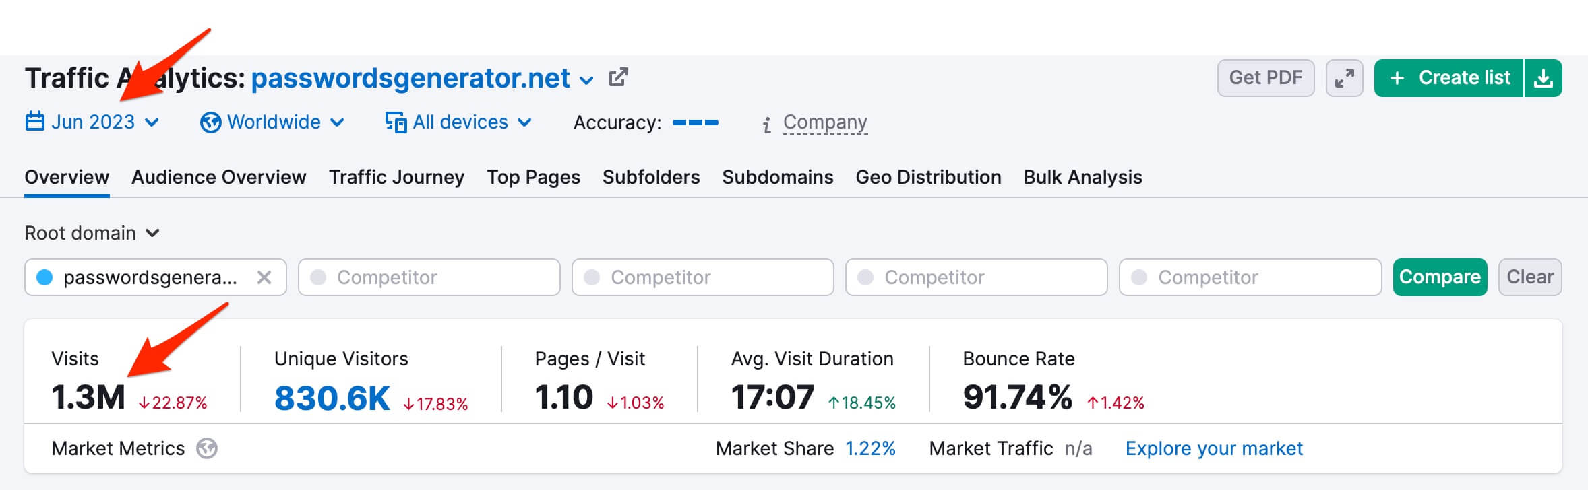Click the 1.42% bounce rate increase figure
The width and height of the screenshot is (1588, 490).
click(x=1116, y=403)
